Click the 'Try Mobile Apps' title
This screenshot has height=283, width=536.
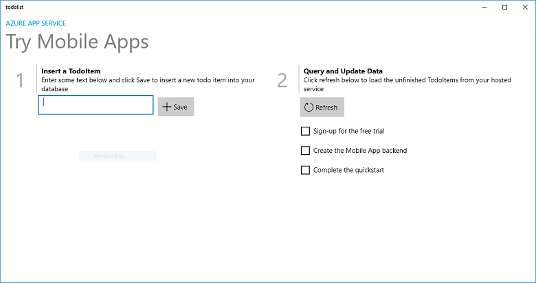tap(77, 42)
